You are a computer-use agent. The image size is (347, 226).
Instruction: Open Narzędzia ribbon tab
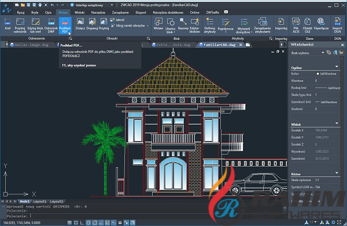pyautogui.click(x=98, y=12)
